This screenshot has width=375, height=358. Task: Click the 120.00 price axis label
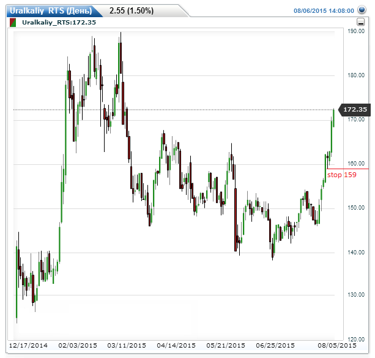tap(356, 340)
